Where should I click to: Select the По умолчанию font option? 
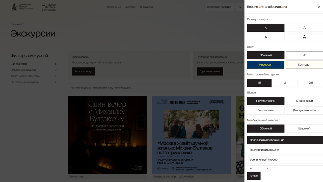266,101
